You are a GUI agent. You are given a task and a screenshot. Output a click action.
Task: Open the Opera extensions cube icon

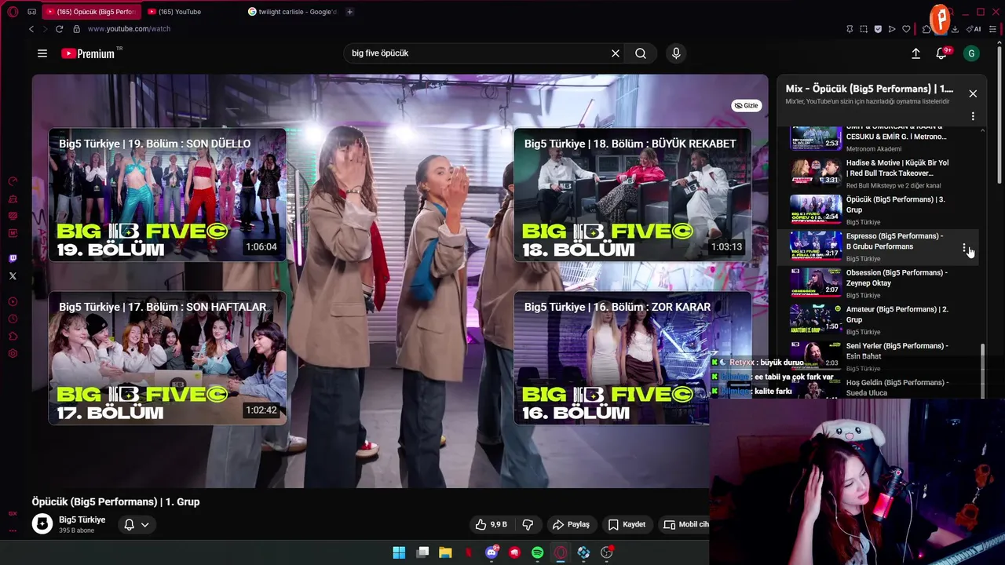(926, 29)
